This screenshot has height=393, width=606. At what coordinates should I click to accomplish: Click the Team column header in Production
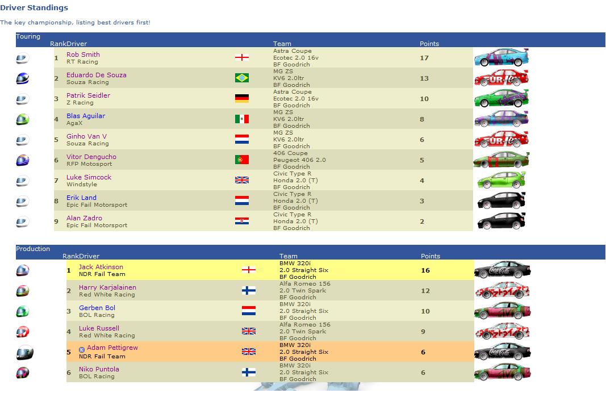[289, 256]
